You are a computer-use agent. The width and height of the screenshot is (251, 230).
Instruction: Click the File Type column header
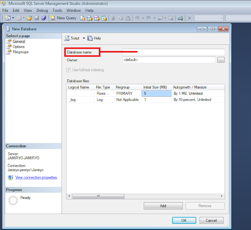[104, 87]
